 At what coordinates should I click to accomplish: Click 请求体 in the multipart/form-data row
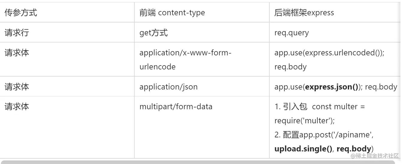click(x=17, y=107)
